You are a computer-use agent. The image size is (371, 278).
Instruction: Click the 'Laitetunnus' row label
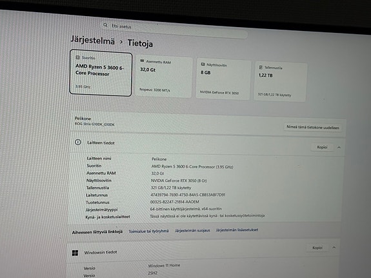[97, 195]
